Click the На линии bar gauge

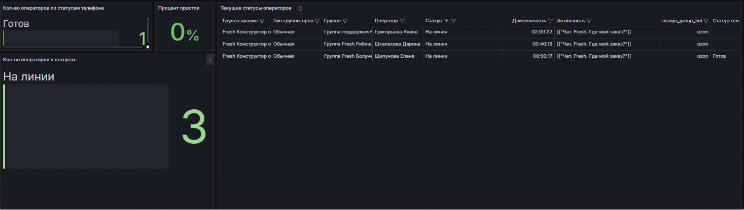[x=86, y=127]
